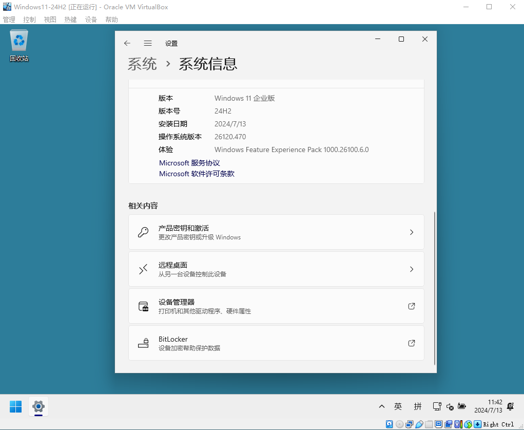Open the notification bell icon
This screenshot has height=430, width=524.
click(510, 406)
